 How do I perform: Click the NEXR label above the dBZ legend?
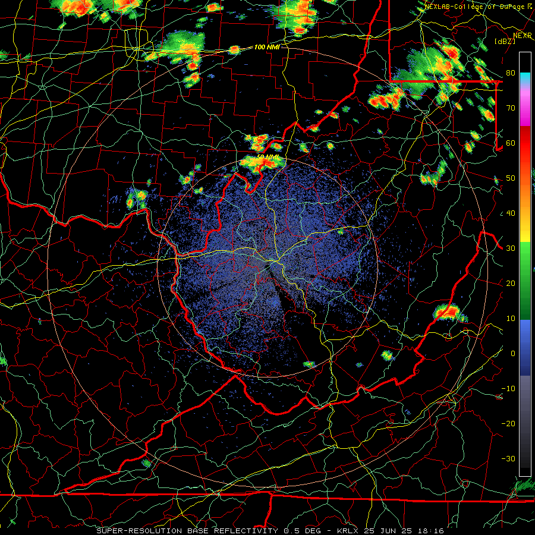point(523,36)
